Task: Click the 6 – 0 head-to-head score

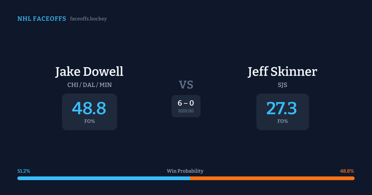Action: point(186,103)
